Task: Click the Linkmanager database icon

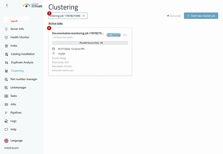Action: point(6,88)
